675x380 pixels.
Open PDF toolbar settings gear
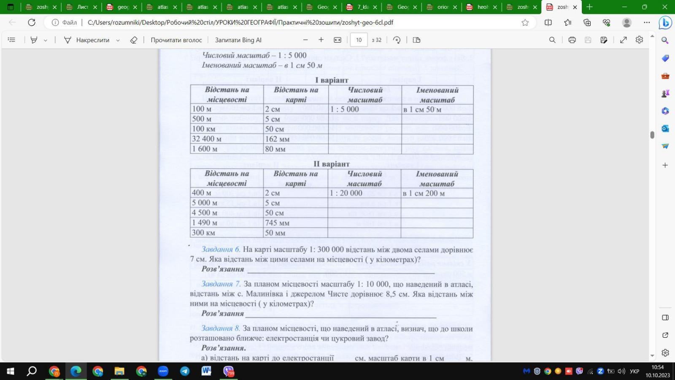click(x=640, y=40)
